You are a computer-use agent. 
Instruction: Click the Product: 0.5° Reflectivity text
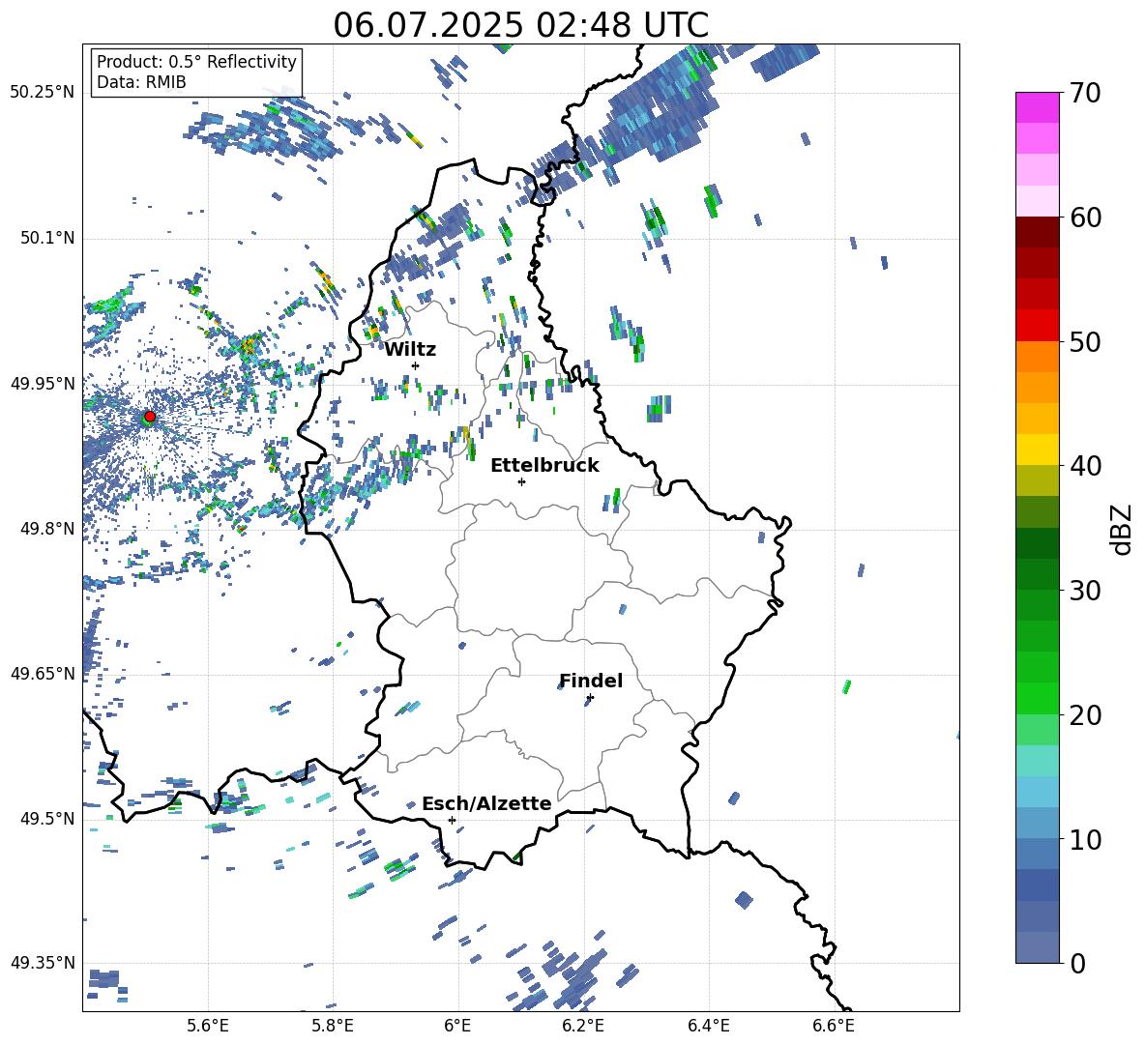(196, 61)
